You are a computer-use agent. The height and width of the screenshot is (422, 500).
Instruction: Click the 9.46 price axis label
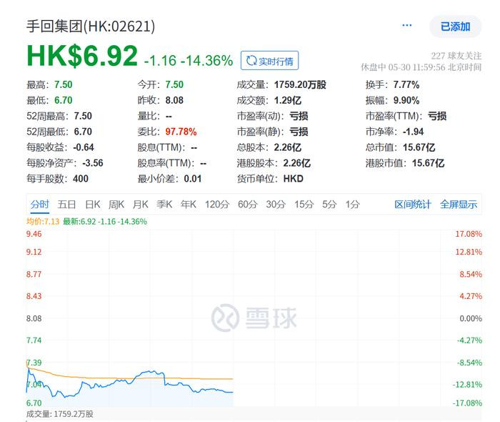(34, 234)
